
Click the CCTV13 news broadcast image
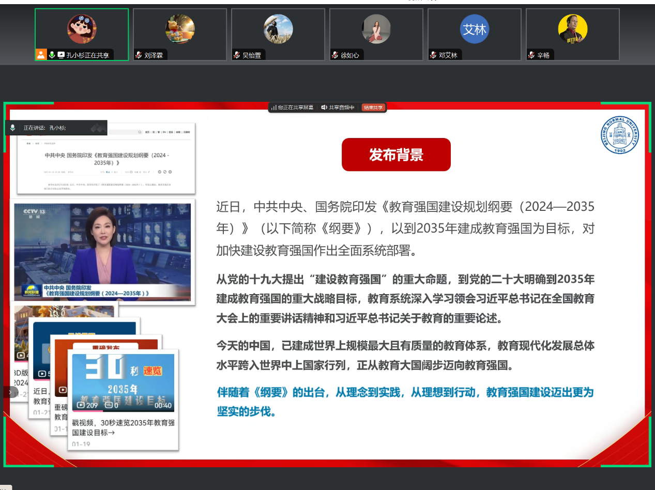point(102,252)
